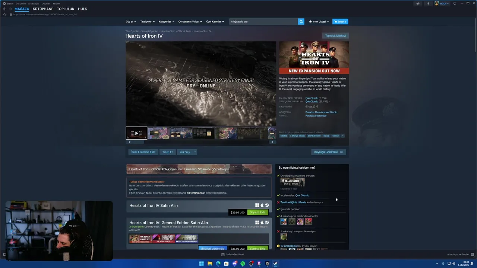
Task: Click Windows platform icon on Hearts of Iron IV Satın Alın
Action: (x=257, y=205)
